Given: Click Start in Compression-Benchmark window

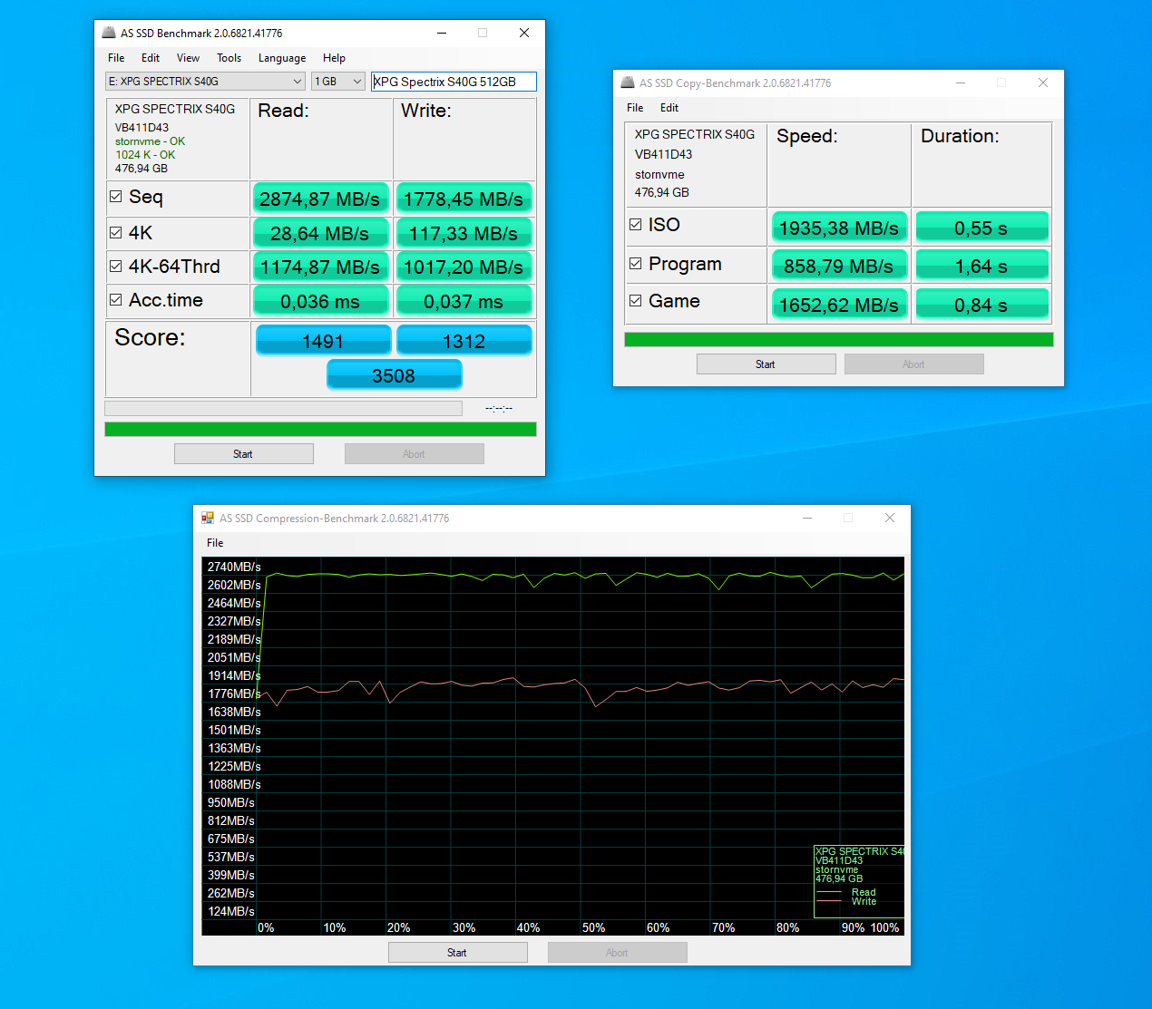Looking at the screenshot, I should (457, 953).
